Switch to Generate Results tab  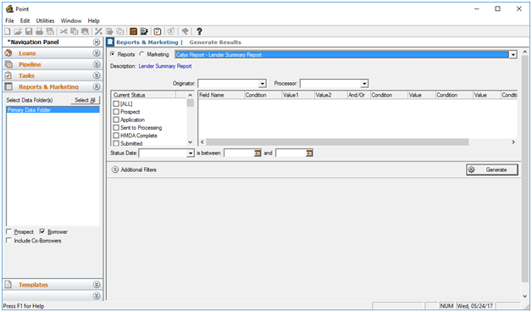(x=215, y=42)
